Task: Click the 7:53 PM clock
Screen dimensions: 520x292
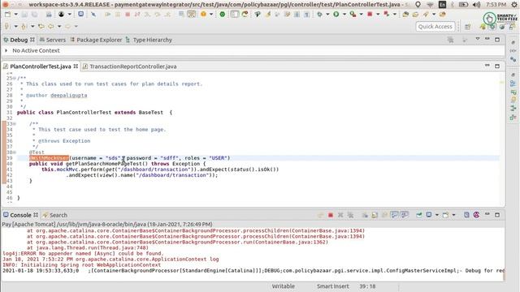Action: pyautogui.click(x=496, y=5)
